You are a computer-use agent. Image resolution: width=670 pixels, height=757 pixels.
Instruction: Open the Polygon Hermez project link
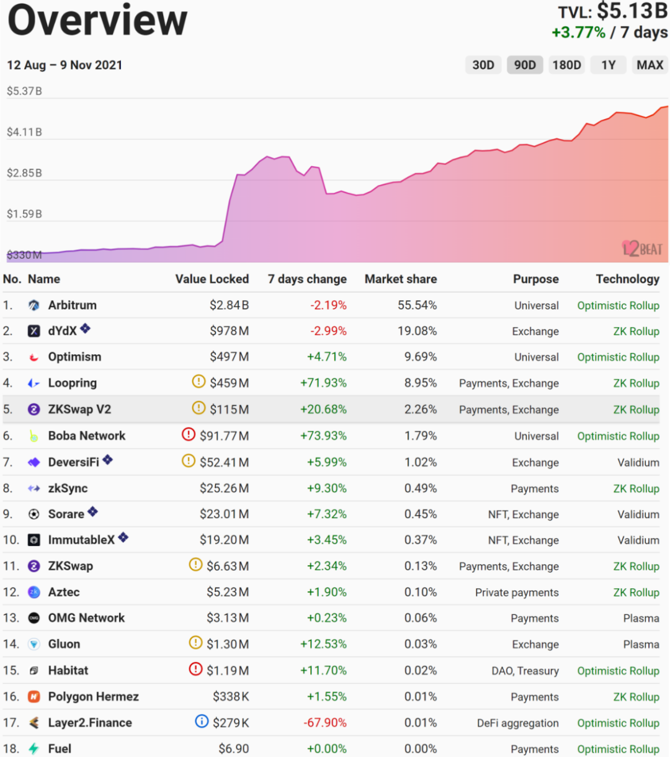(x=94, y=697)
